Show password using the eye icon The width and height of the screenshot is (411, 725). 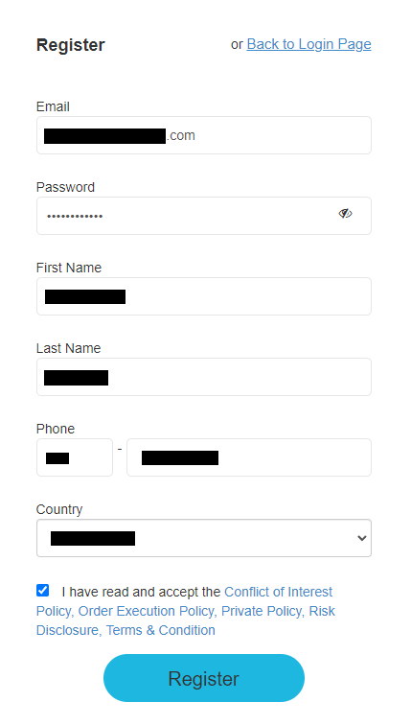345,213
